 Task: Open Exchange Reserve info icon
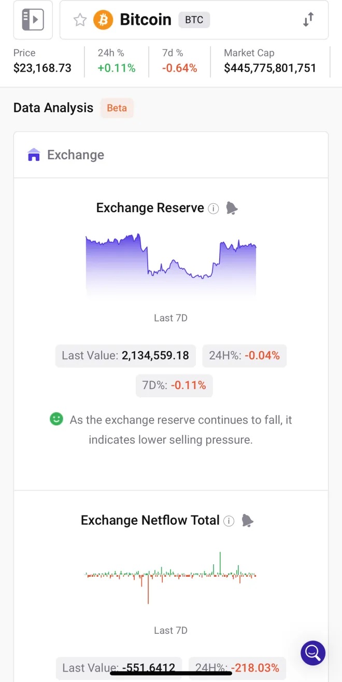213,208
